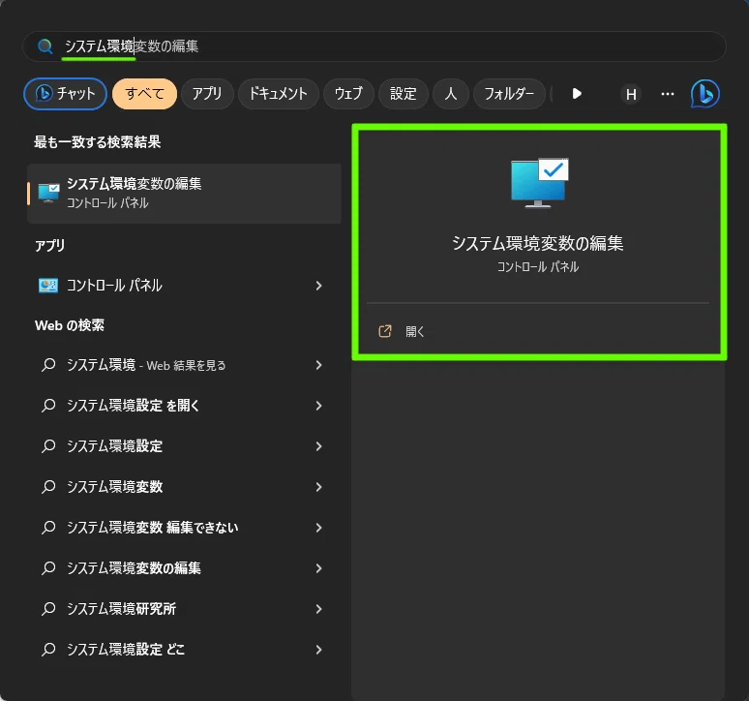Open the H user account icon

coord(631,94)
